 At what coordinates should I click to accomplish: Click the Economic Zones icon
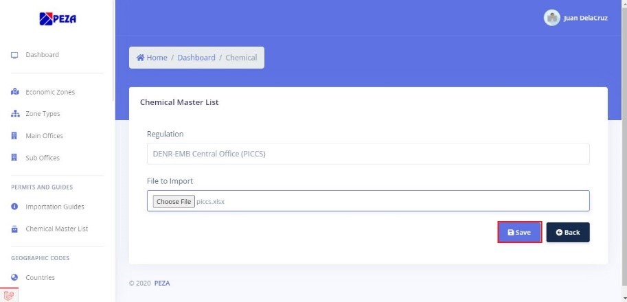14,92
